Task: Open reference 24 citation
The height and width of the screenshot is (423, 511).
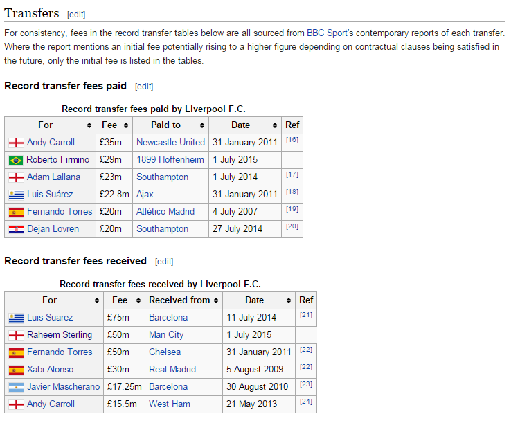Action: click(306, 402)
